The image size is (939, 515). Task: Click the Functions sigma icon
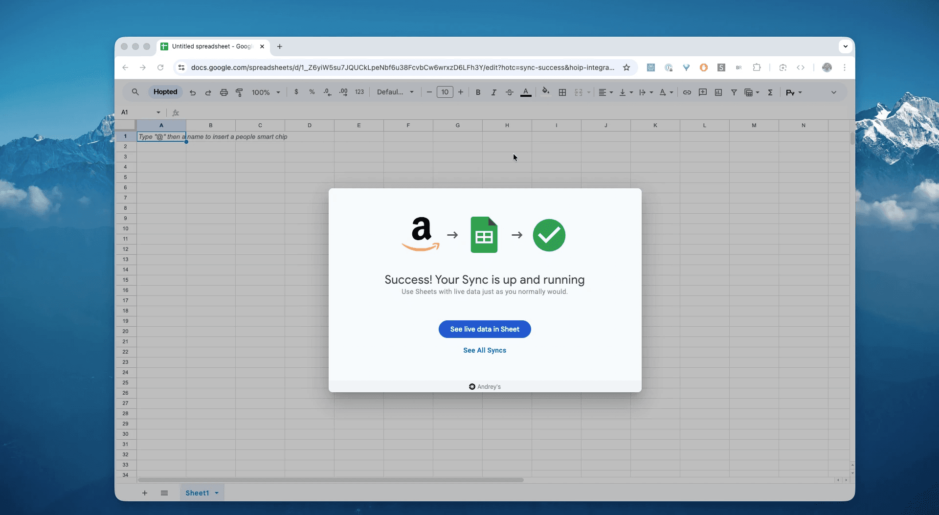click(x=770, y=92)
